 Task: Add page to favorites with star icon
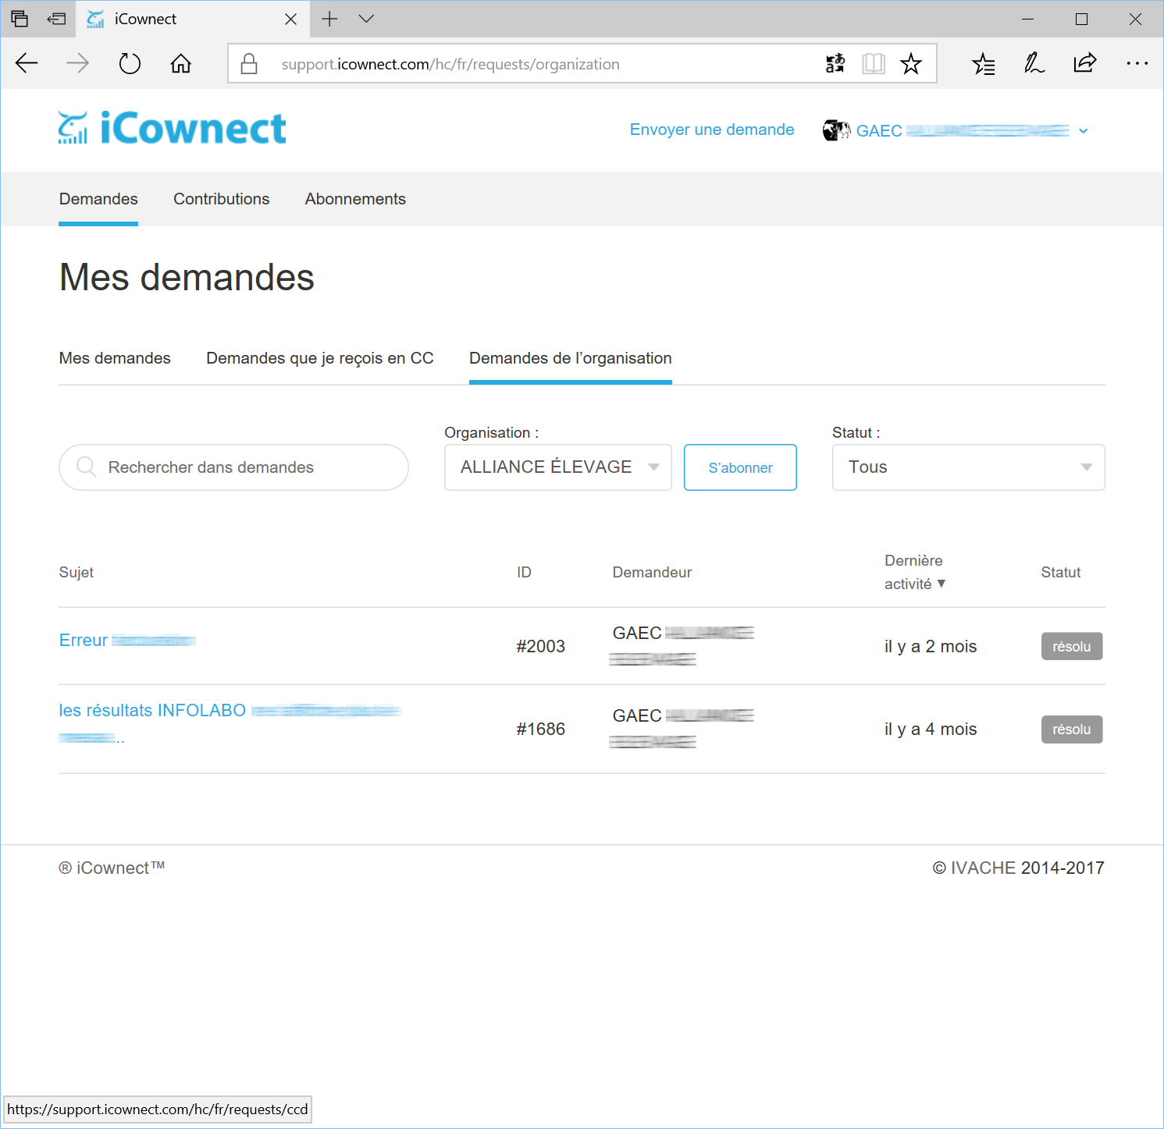[911, 63]
